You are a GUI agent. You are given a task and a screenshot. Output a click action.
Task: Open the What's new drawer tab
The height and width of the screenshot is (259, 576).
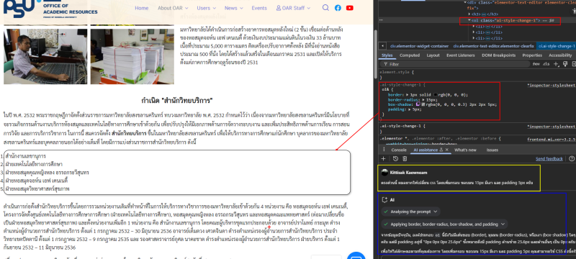pyautogui.click(x=465, y=150)
